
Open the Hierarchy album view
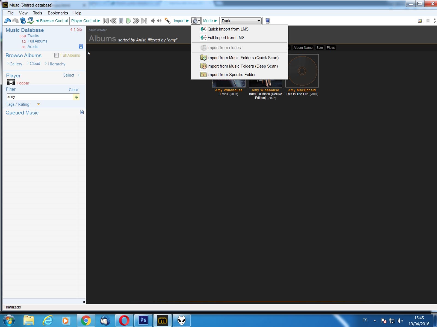point(57,64)
